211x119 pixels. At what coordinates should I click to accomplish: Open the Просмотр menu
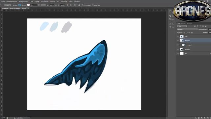[64, 2]
